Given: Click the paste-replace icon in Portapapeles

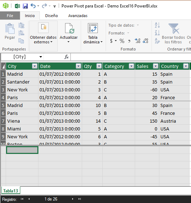Looking at the screenshot, I should (21, 33).
